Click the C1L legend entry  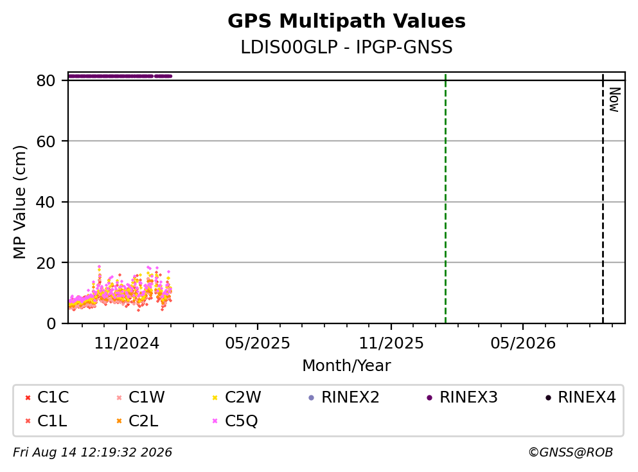click(x=46, y=421)
